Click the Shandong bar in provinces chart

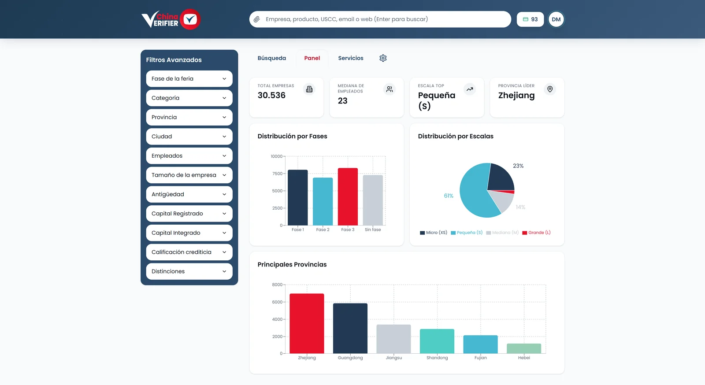[437, 341]
